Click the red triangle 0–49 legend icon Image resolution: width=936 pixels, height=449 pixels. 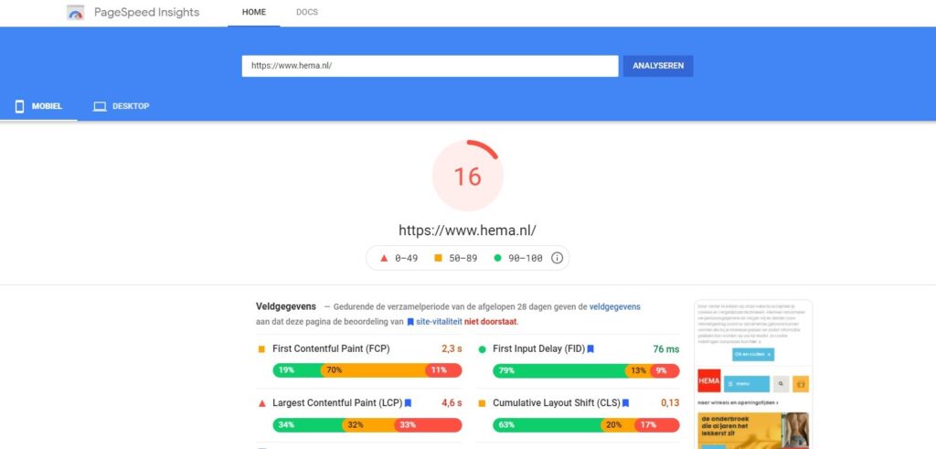point(384,259)
